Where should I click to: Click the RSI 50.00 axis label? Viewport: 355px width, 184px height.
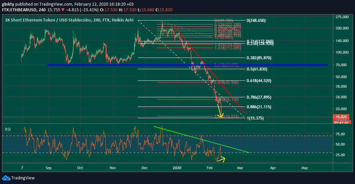tap(341, 144)
